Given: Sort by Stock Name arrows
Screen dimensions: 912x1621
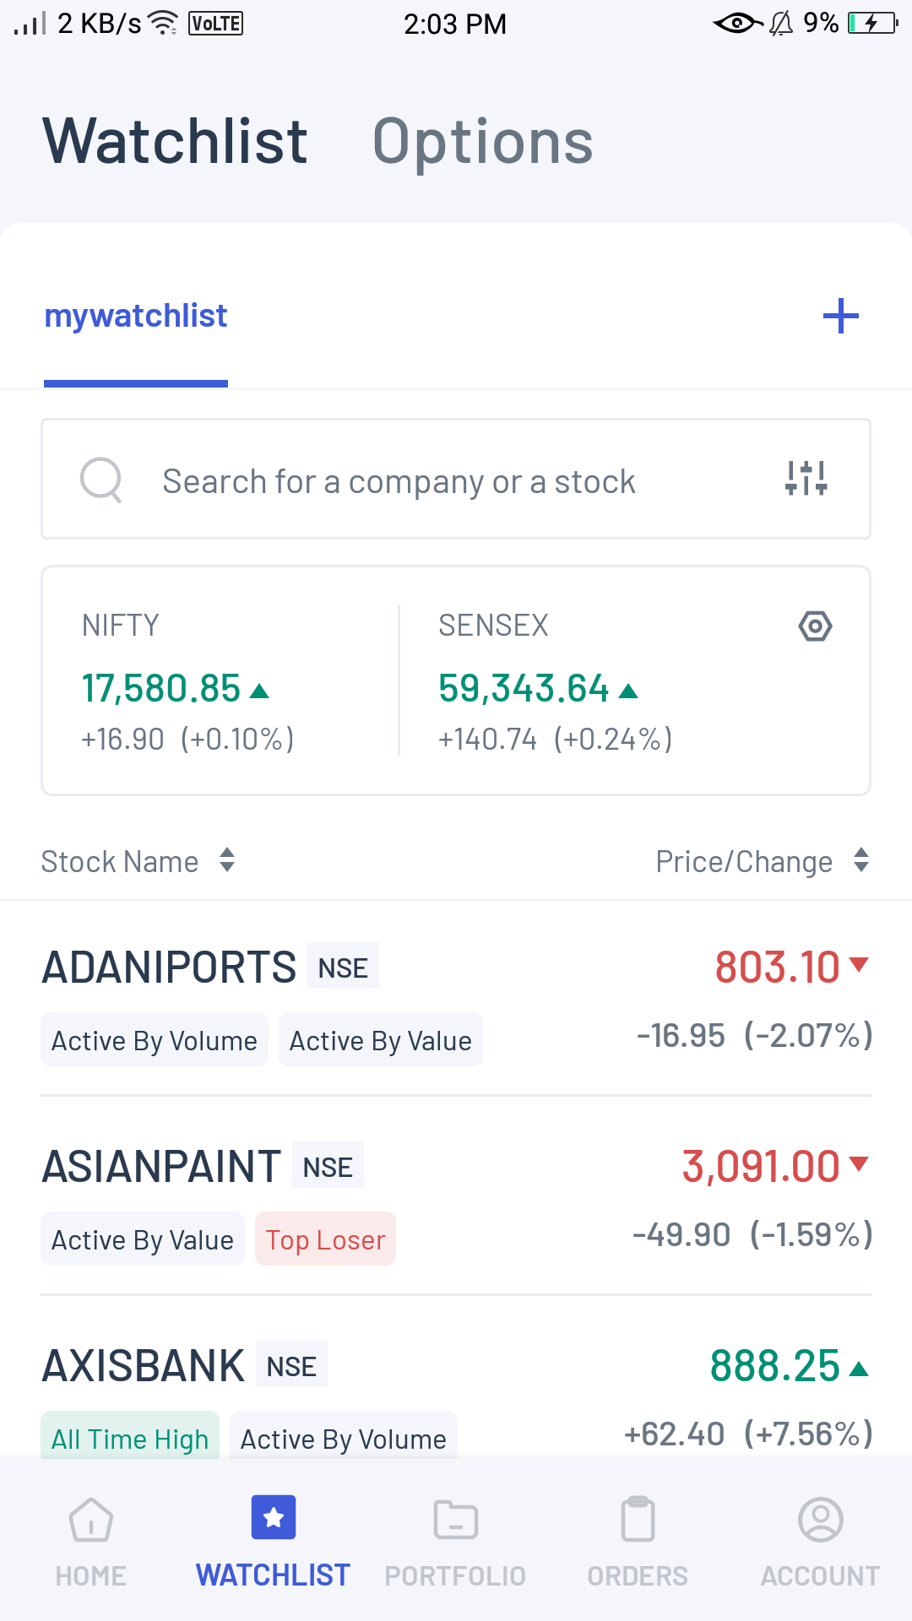Looking at the screenshot, I should [226, 861].
